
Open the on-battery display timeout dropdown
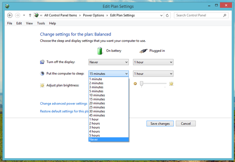[109, 62]
